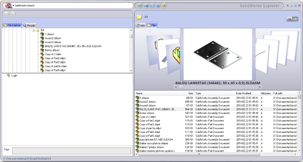Click the forward navigation arrow
Viewport: 303px width, 162px height.
[13, 14]
